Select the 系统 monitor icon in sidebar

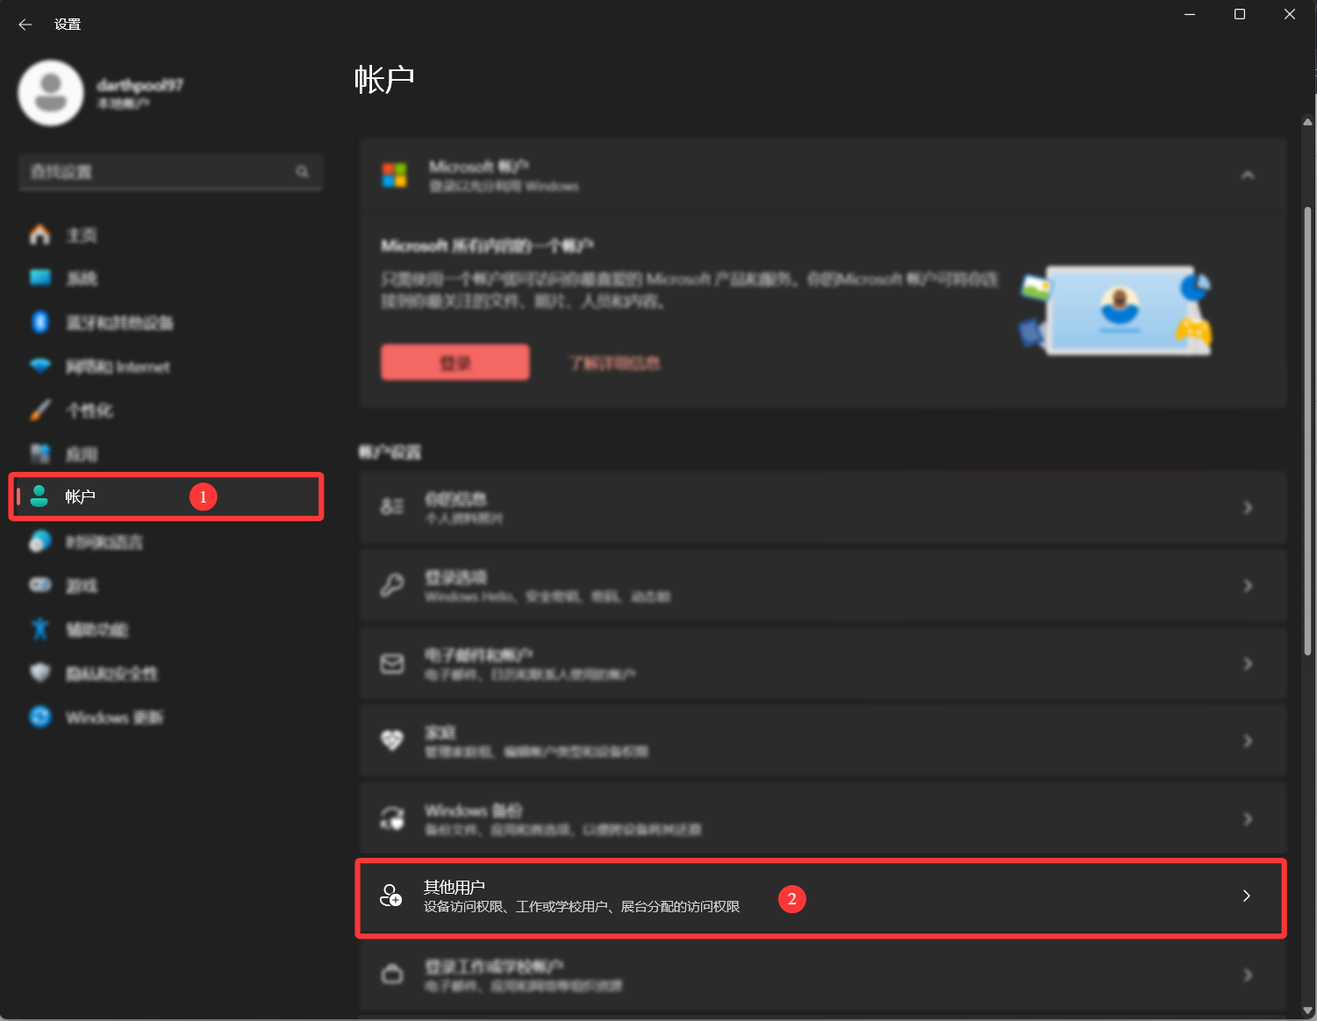[x=40, y=278]
